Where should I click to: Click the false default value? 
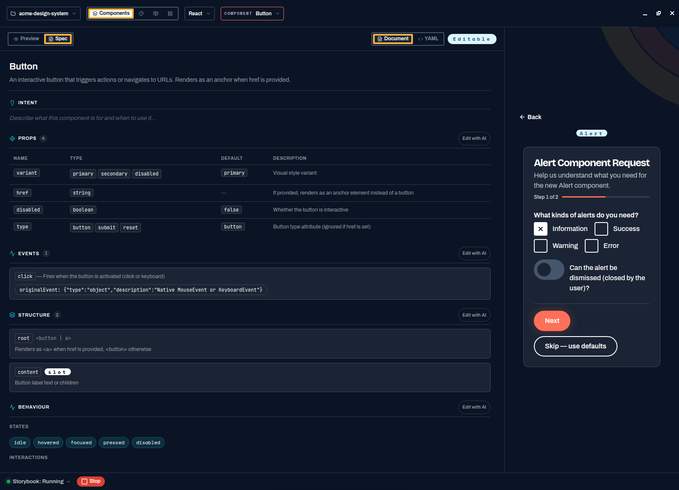coord(232,210)
